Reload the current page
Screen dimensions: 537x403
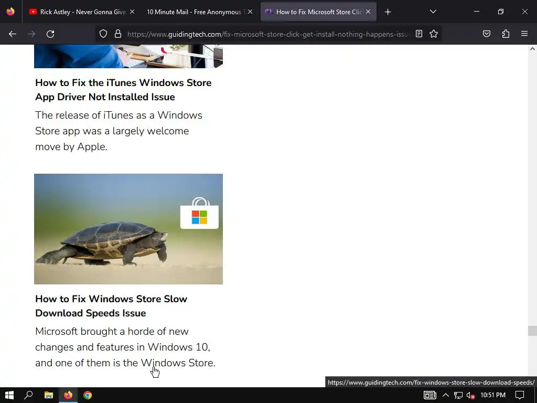pyautogui.click(x=50, y=34)
